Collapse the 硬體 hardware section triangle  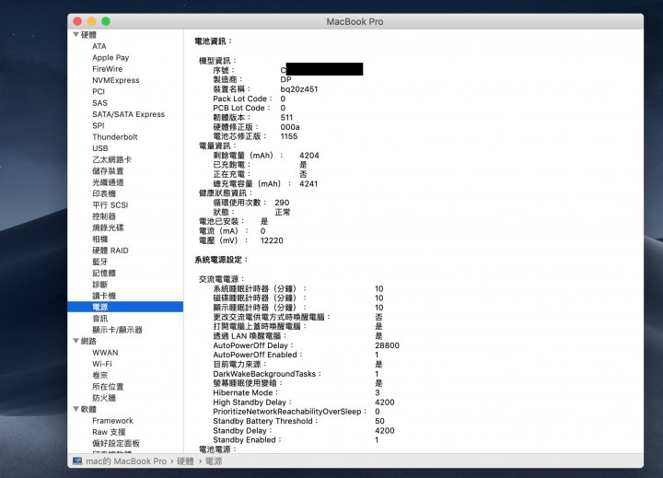[76, 35]
